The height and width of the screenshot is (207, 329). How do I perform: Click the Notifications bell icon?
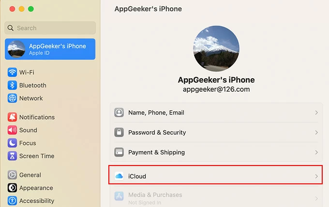pyautogui.click(x=13, y=117)
